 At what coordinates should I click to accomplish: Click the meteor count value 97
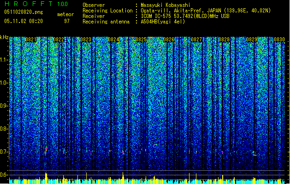[67, 21]
